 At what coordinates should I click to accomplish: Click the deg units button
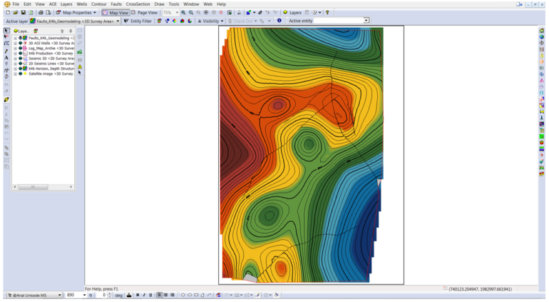tap(119, 296)
